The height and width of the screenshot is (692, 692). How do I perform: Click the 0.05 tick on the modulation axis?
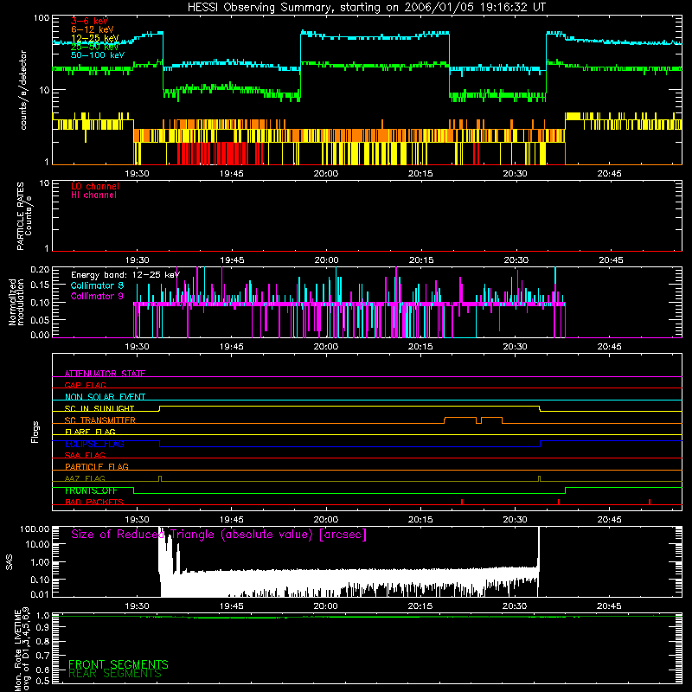click(40, 319)
